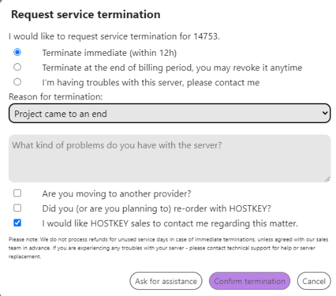Check the moving to another provider box

(x=17, y=193)
